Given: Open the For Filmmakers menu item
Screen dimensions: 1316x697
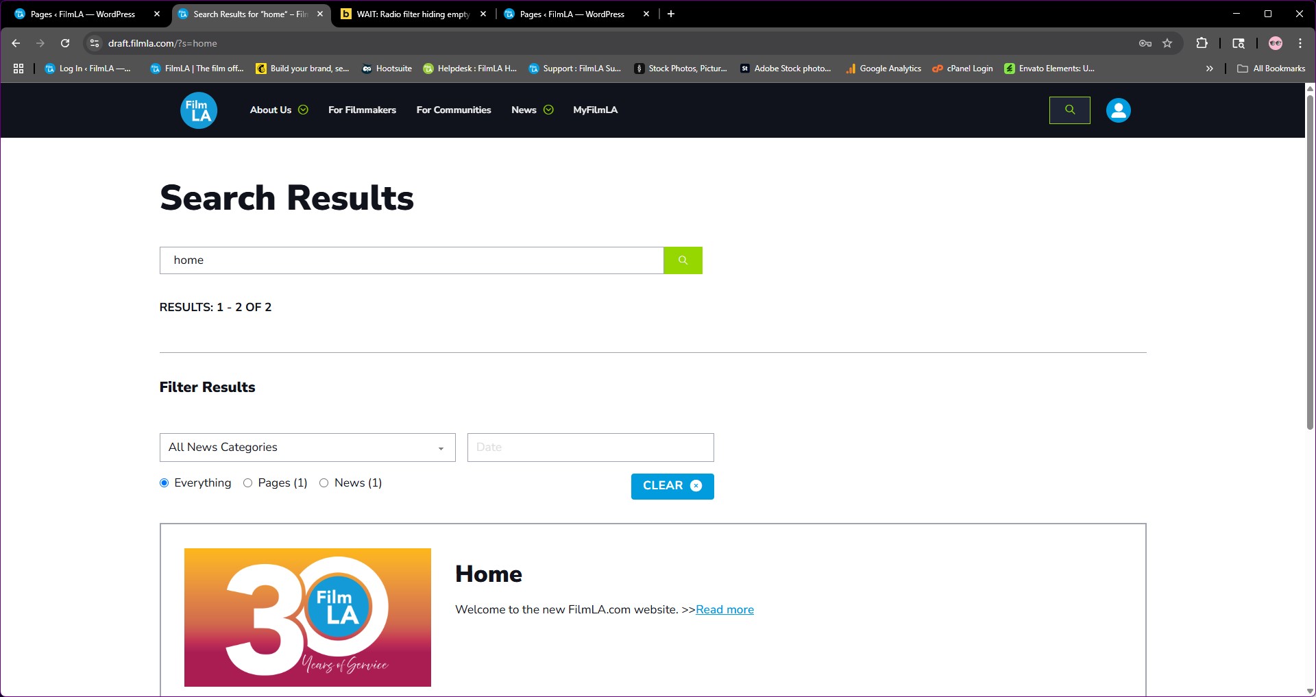Looking at the screenshot, I should [x=362, y=110].
